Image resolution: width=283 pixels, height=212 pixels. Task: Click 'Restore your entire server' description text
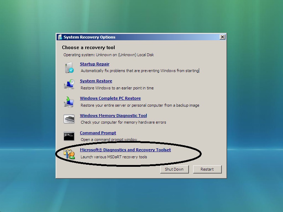point(140,105)
